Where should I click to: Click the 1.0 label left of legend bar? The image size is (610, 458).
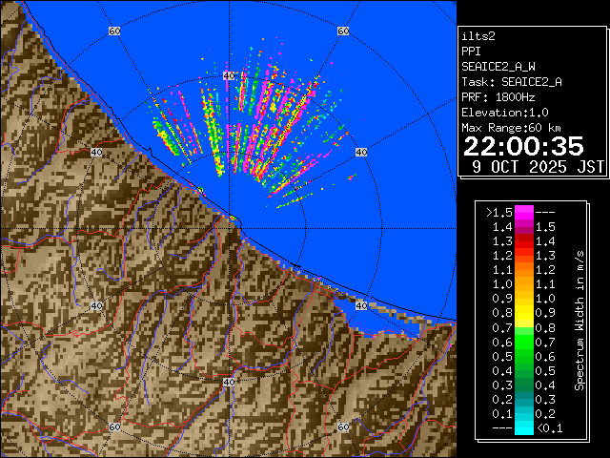(502, 284)
